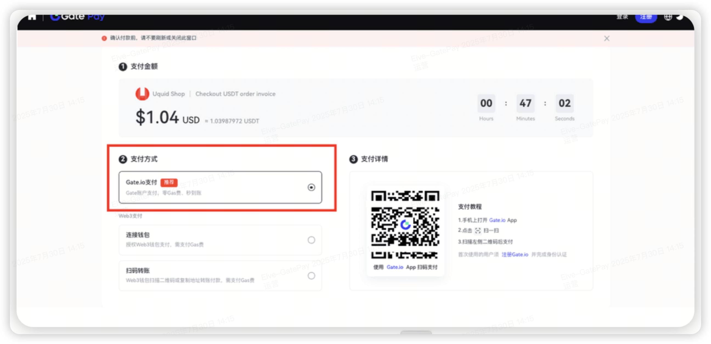Toggle dark mode moon icon
Image resolution: width=711 pixels, height=344 pixels.
tap(679, 17)
